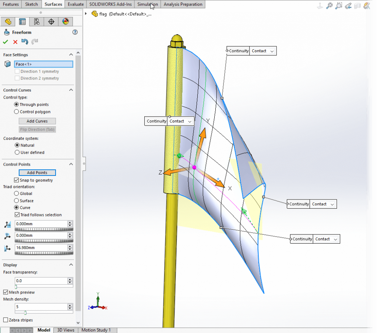Click the Add Points button
This screenshot has height=333, width=377.
(37, 172)
